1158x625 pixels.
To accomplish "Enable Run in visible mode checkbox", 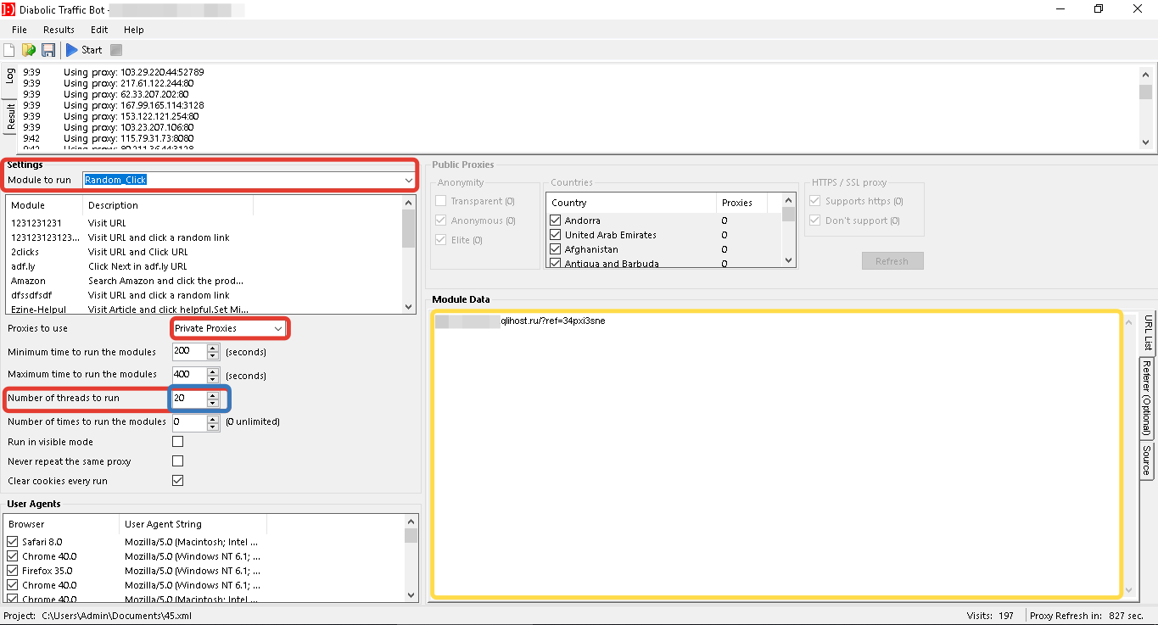I will [x=178, y=442].
